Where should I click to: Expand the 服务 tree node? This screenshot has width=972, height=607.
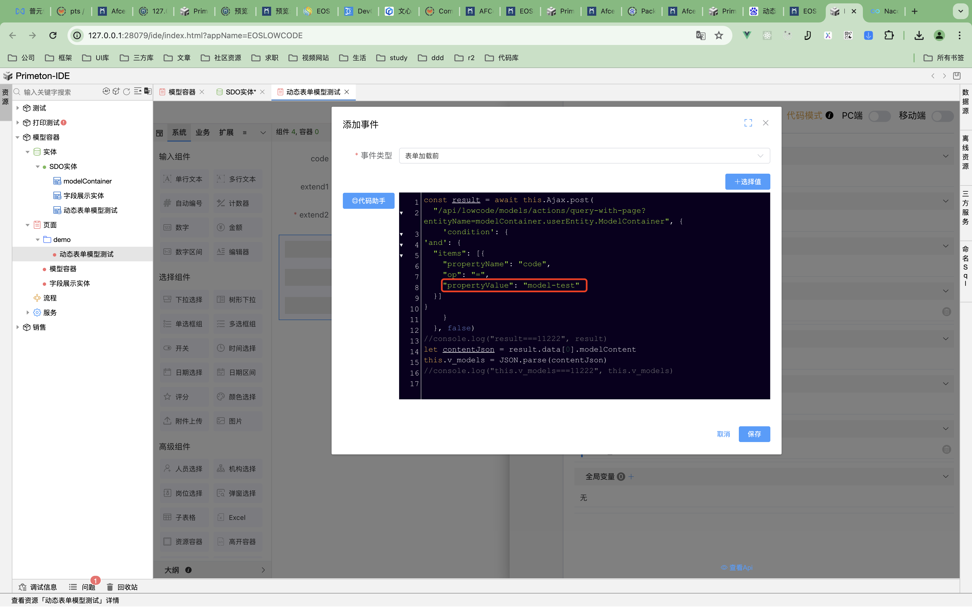point(28,312)
